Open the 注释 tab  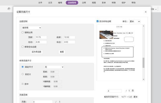coord(84,3)
